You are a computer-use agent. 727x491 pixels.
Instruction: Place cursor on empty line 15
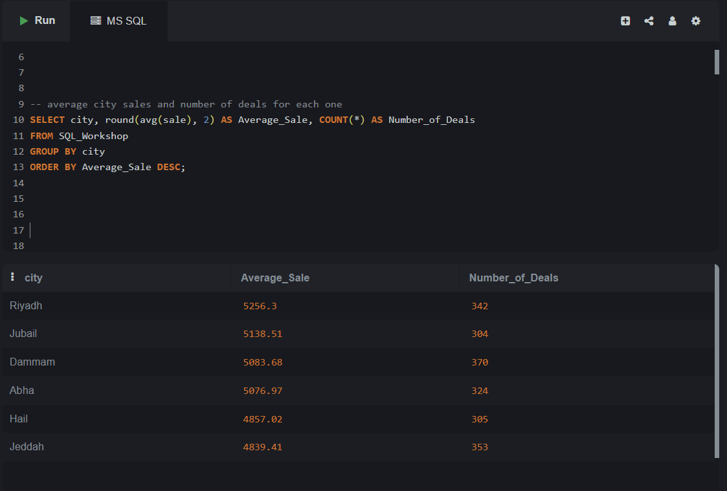tap(371, 199)
